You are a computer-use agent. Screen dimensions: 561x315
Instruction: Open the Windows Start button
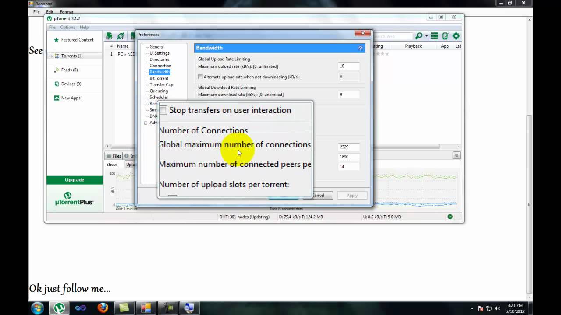coord(37,308)
